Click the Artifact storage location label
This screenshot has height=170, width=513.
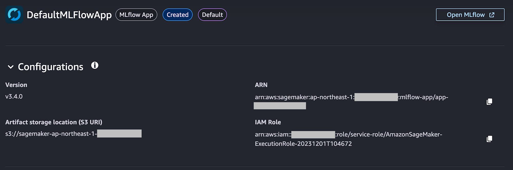pyautogui.click(x=54, y=122)
